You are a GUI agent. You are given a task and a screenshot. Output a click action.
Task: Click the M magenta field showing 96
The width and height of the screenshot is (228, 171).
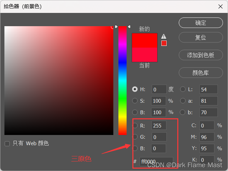pos(207,137)
